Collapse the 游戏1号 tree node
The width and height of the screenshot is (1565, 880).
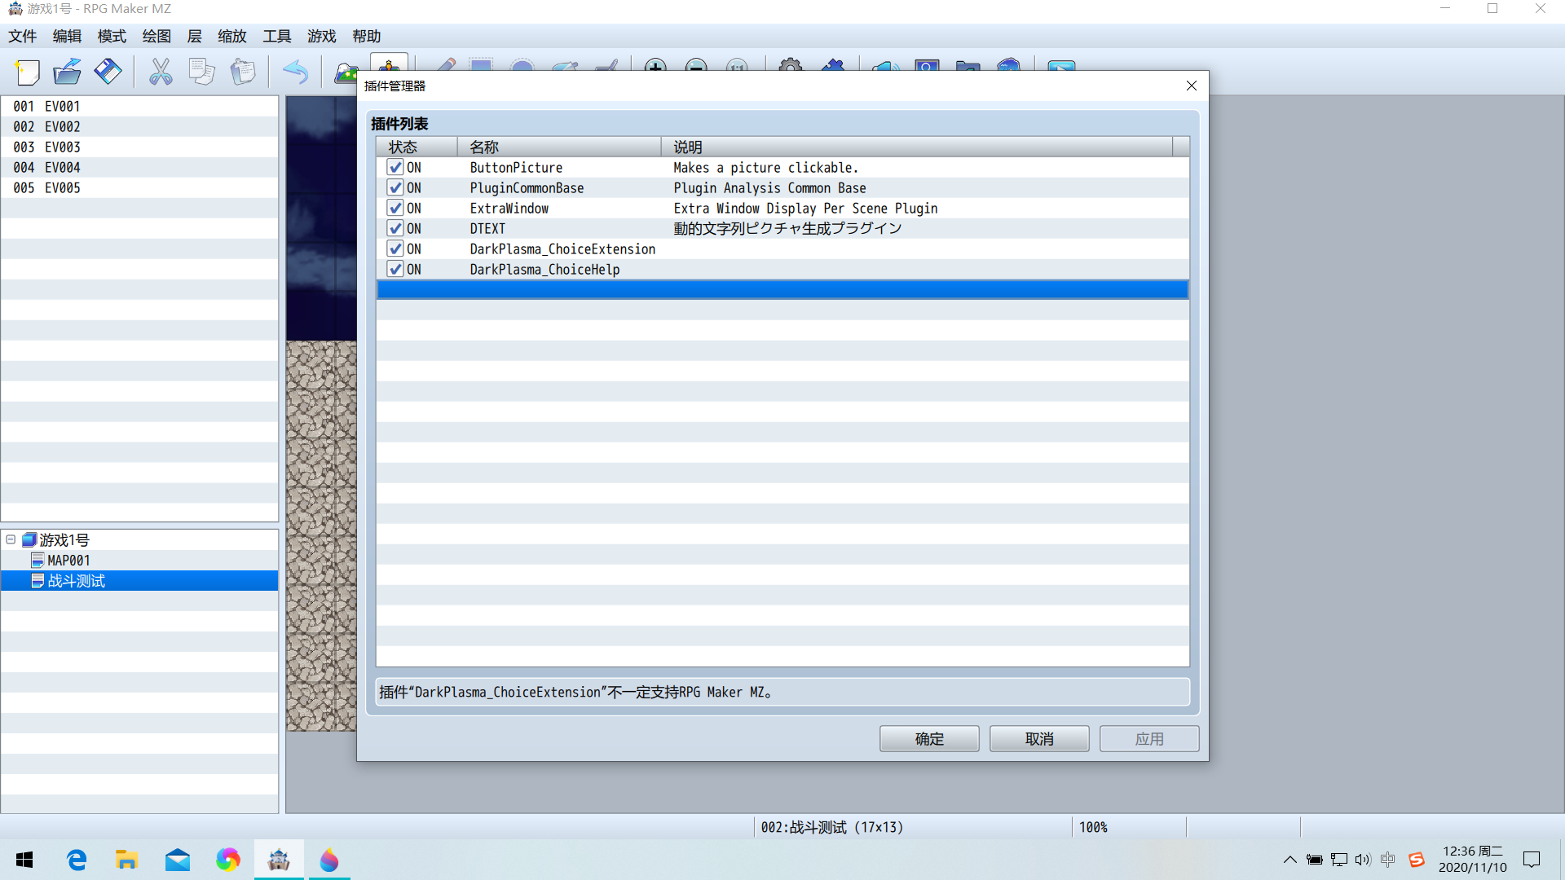(x=11, y=539)
